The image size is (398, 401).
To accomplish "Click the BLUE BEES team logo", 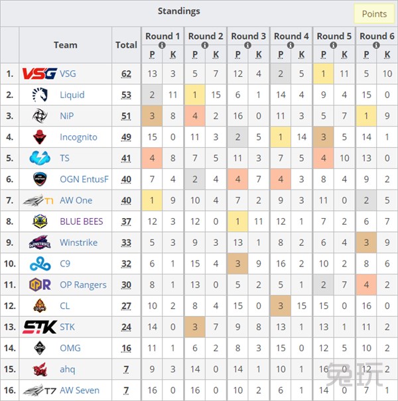I will click(39, 221).
